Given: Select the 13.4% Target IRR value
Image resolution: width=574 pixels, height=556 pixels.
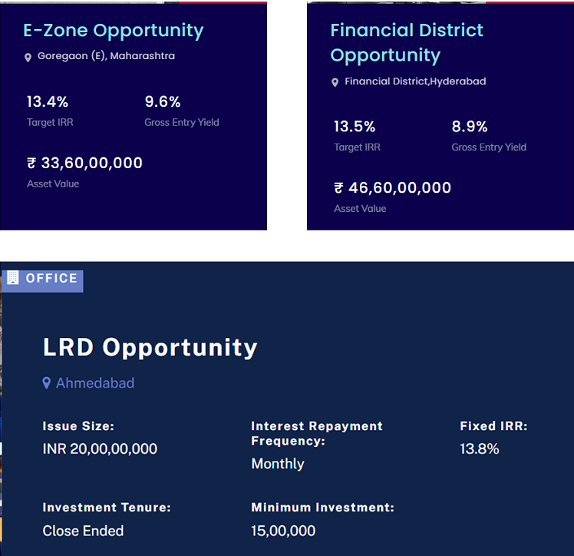Looking at the screenshot, I should (48, 101).
